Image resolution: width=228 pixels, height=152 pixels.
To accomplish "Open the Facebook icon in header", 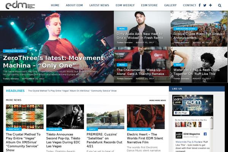I will point(199,5).
